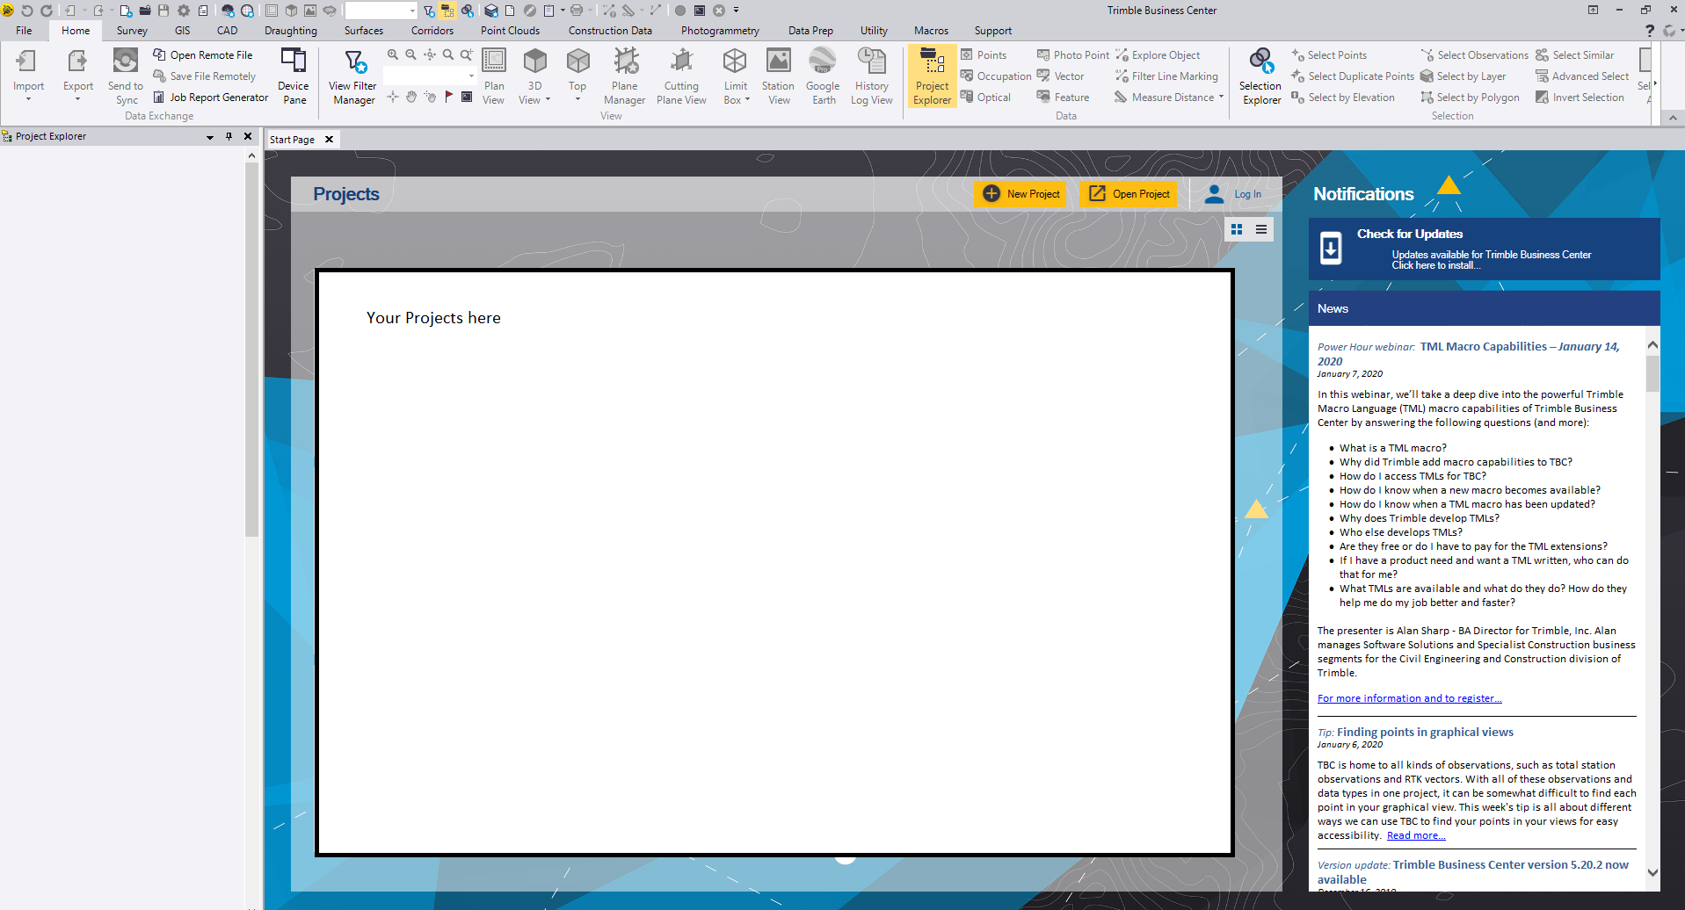Use Select by Layer
Viewport: 1685px width, 910px height.
click(x=1463, y=76)
